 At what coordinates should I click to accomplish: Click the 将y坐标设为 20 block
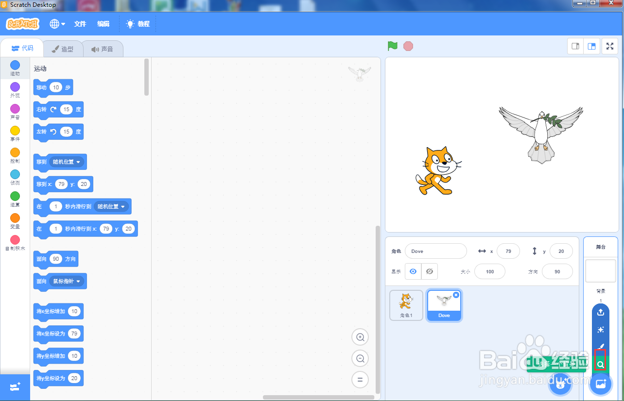58,379
